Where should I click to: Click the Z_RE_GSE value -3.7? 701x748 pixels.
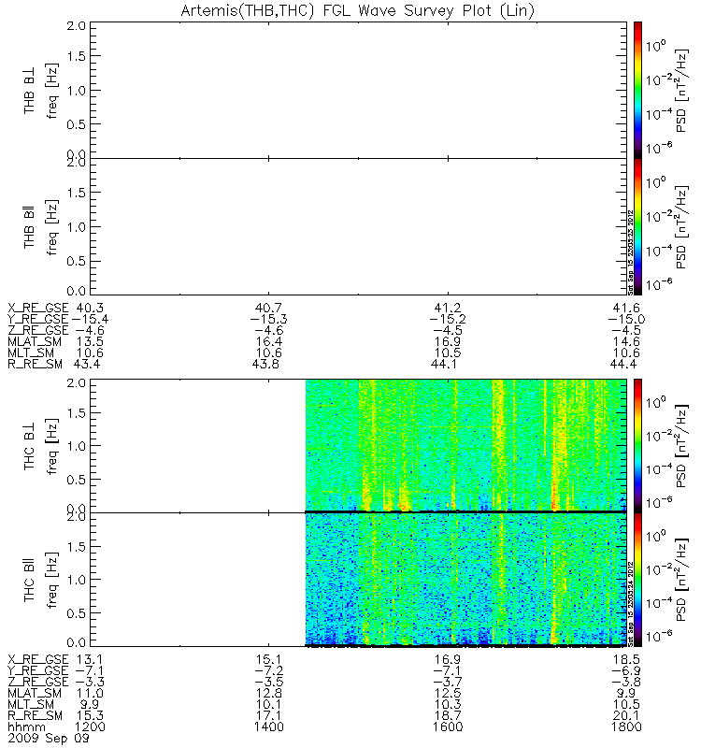448,682
